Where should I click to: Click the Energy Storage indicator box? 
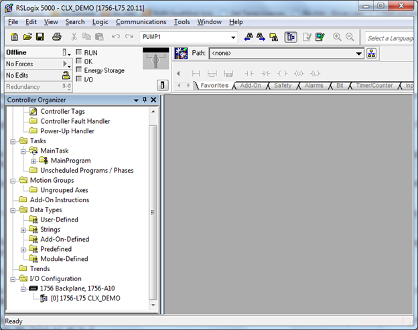coord(79,70)
